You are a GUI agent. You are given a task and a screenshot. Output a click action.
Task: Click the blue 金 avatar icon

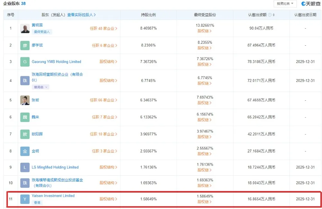pyautogui.click(x=25, y=151)
